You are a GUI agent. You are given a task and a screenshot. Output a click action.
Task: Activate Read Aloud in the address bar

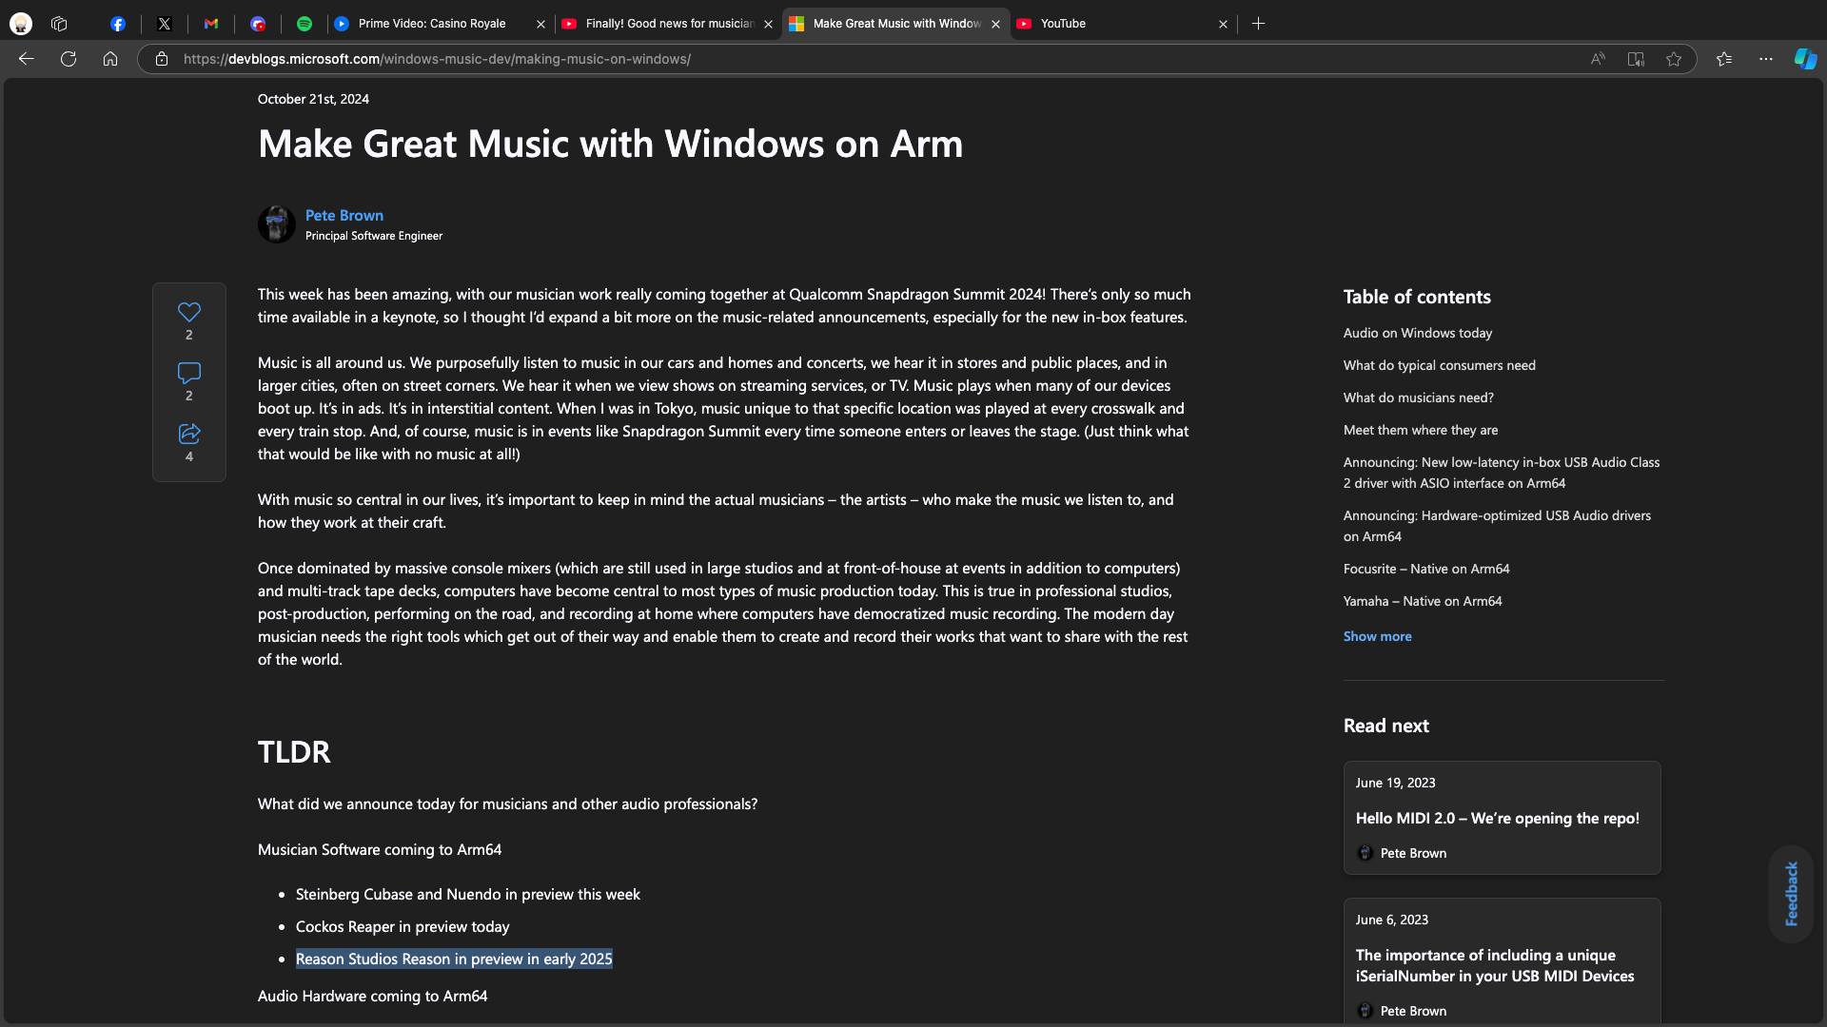tap(1598, 59)
